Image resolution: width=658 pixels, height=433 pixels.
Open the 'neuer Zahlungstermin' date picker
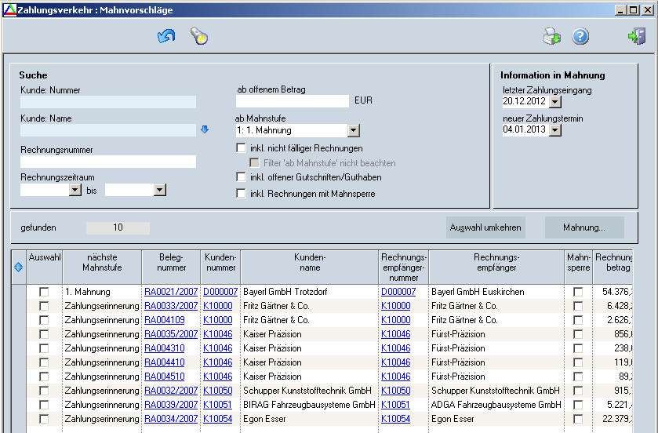tap(555, 129)
